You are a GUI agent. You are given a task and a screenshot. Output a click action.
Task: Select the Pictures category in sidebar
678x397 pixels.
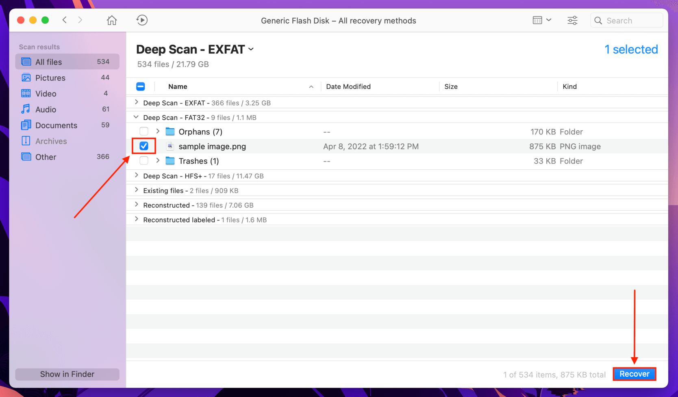click(67, 78)
